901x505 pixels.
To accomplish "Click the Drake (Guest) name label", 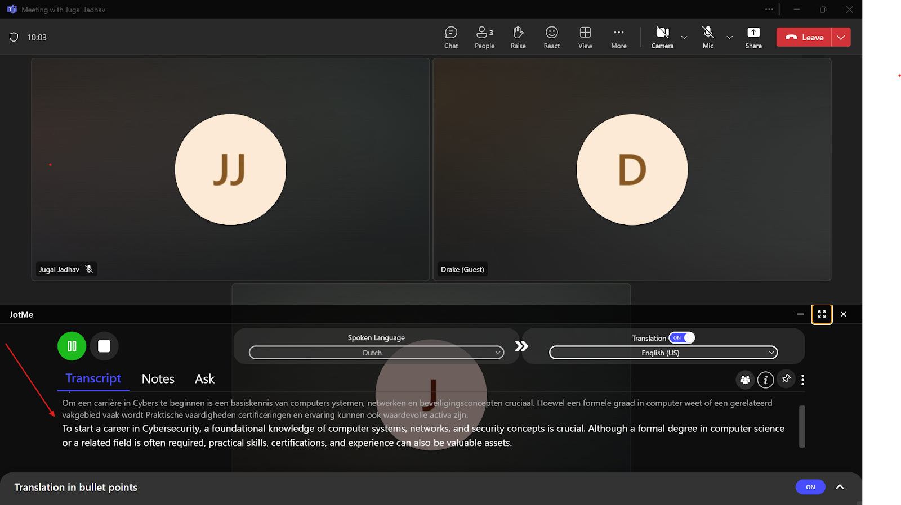I will click(462, 269).
